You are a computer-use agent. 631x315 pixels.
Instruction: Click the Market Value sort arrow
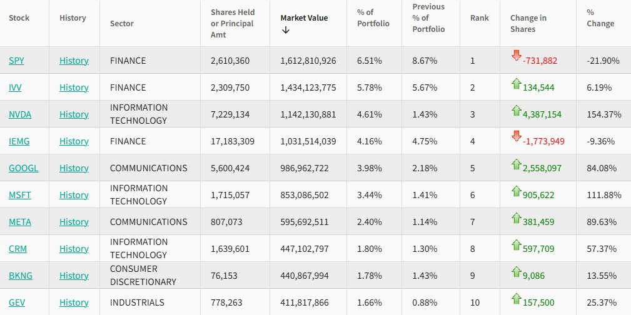coord(286,31)
